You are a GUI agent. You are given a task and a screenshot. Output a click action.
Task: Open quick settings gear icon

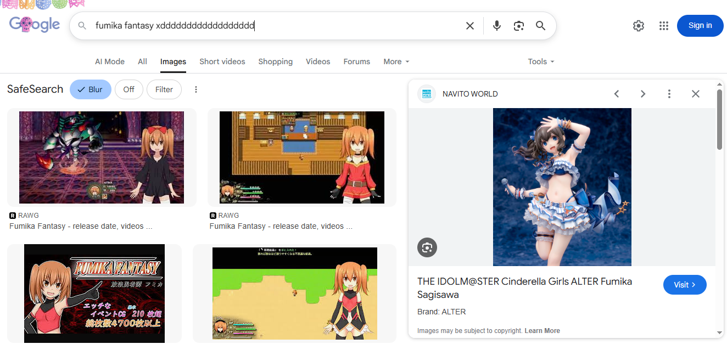(x=638, y=26)
